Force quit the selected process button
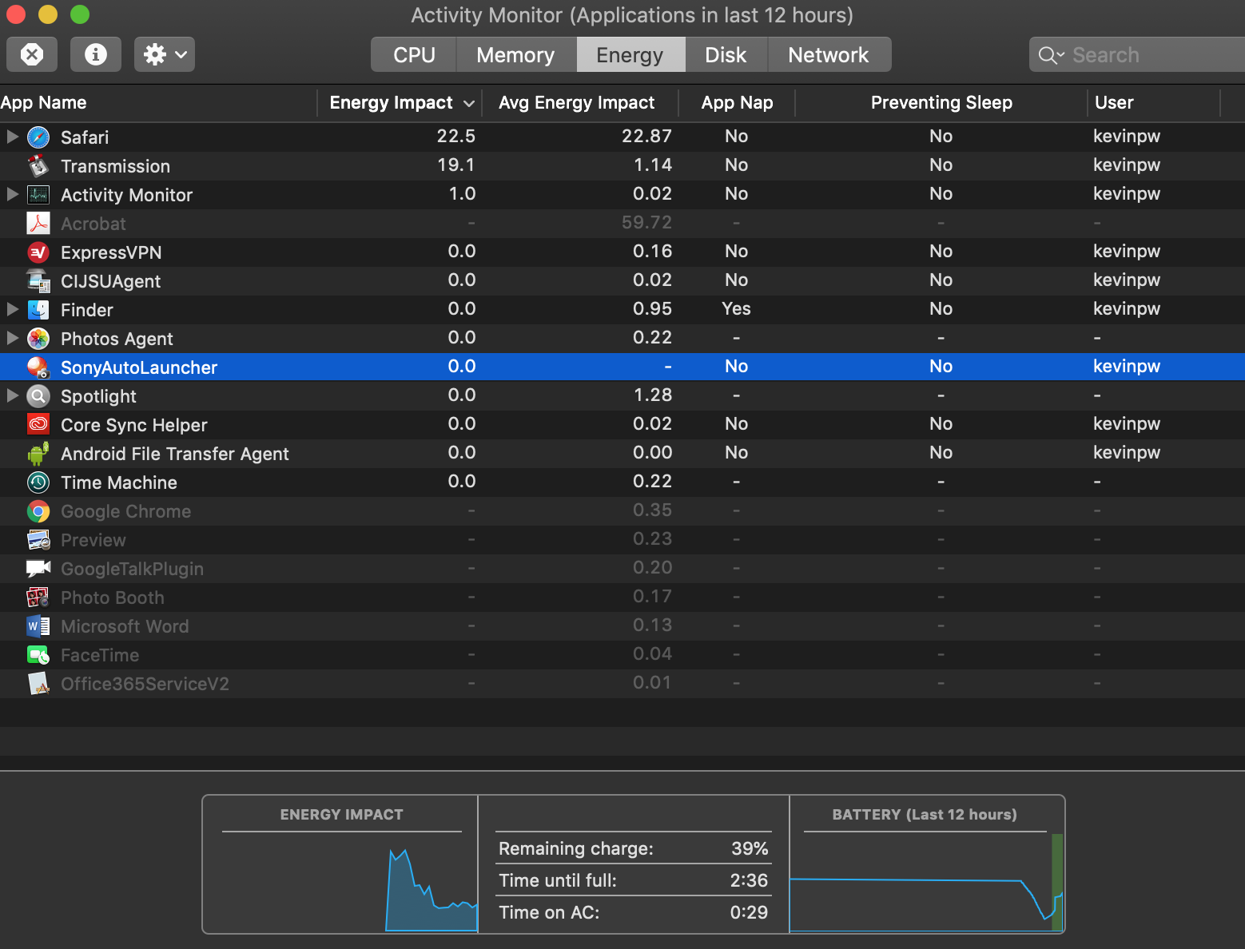The width and height of the screenshot is (1245, 949). pos(32,54)
